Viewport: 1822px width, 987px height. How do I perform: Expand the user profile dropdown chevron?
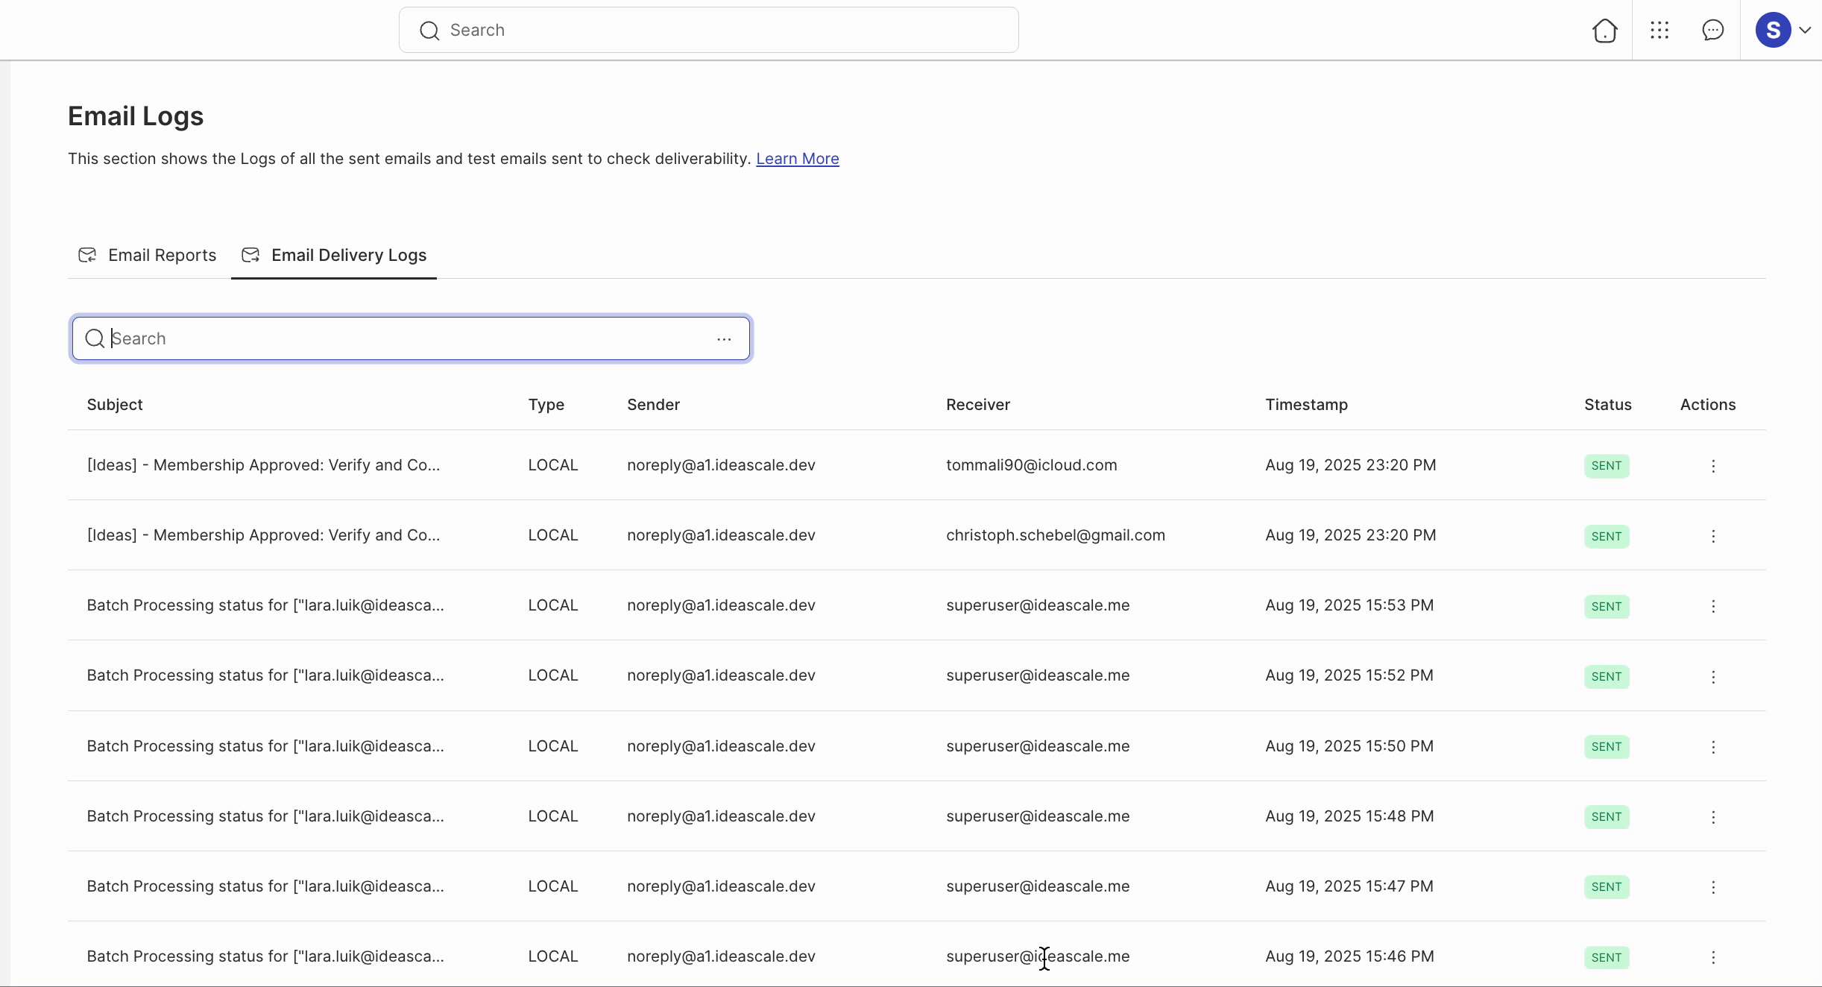pos(1805,31)
